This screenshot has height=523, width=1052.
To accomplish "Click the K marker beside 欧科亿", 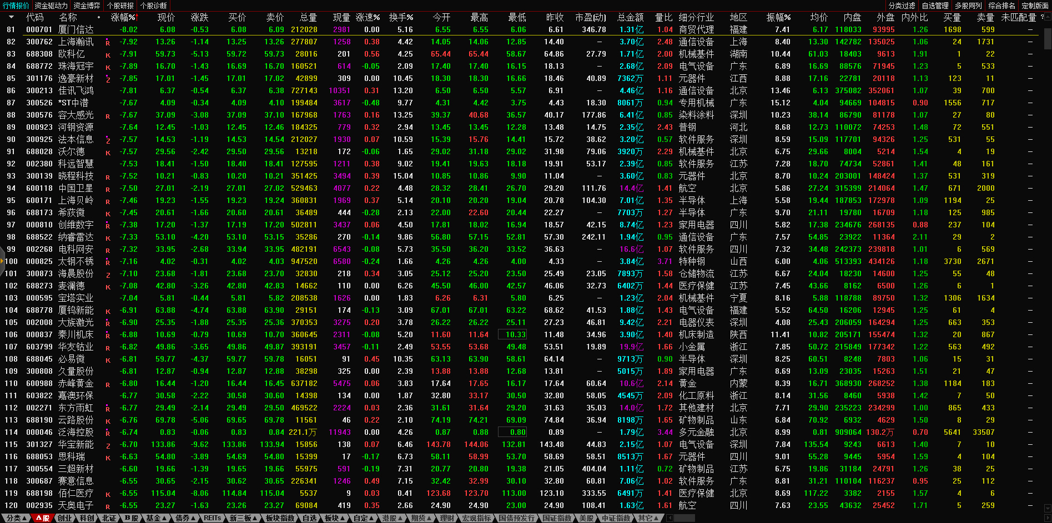I will [108, 55].
